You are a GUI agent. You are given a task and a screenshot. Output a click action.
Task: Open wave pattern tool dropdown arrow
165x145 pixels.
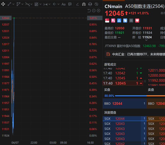tap(31, 4)
